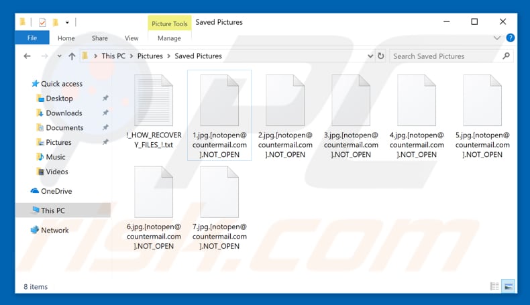Open the address bar history dropdown

370,56
